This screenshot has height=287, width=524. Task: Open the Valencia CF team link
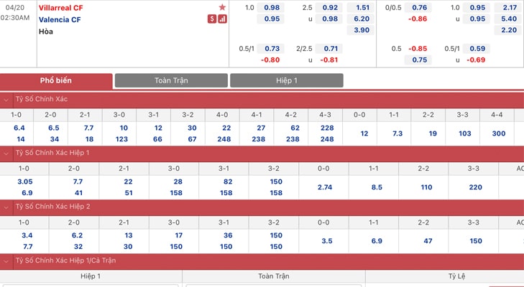point(60,19)
